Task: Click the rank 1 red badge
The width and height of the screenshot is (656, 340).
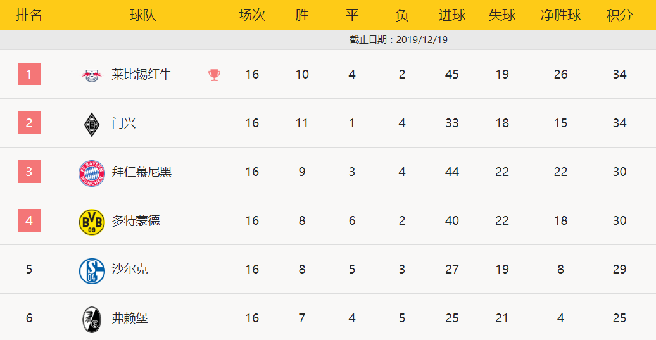Action: 29,74
